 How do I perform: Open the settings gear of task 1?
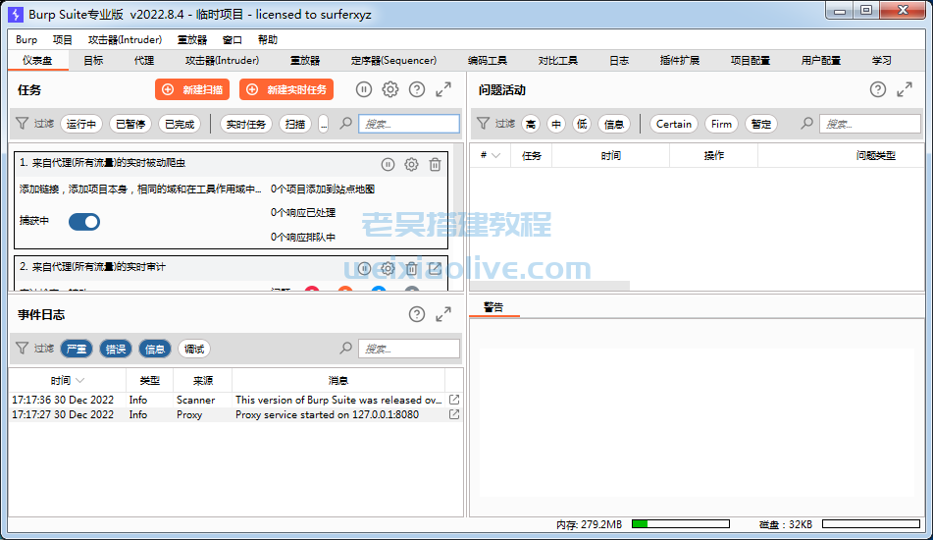coord(411,164)
